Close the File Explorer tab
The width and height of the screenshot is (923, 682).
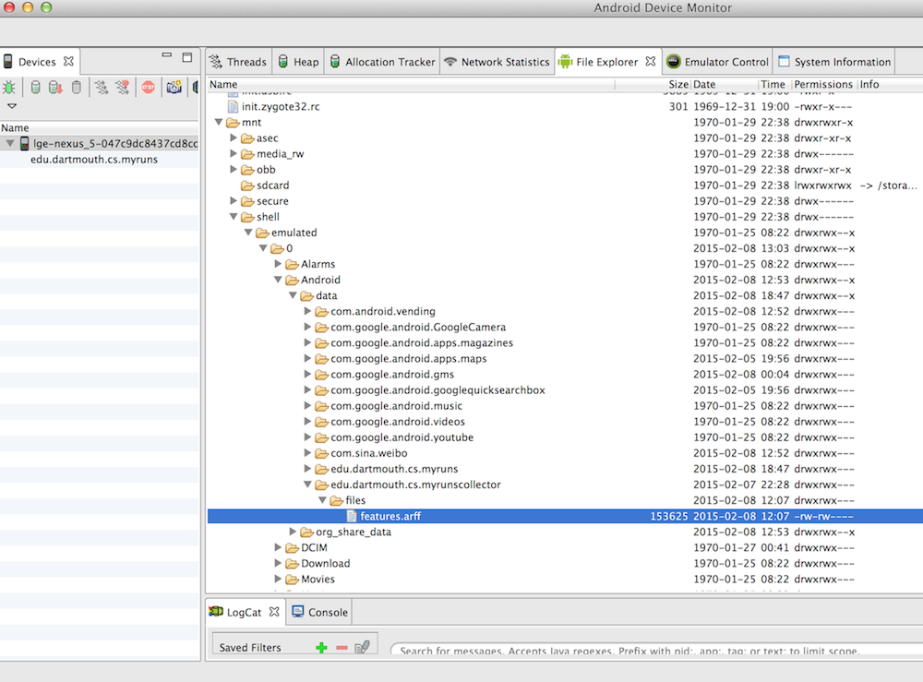click(x=651, y=61)
